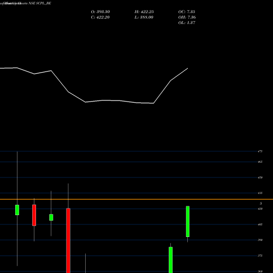Click the 450 price axis label
This screenshot has width=273, height=273.
point(260,177)
